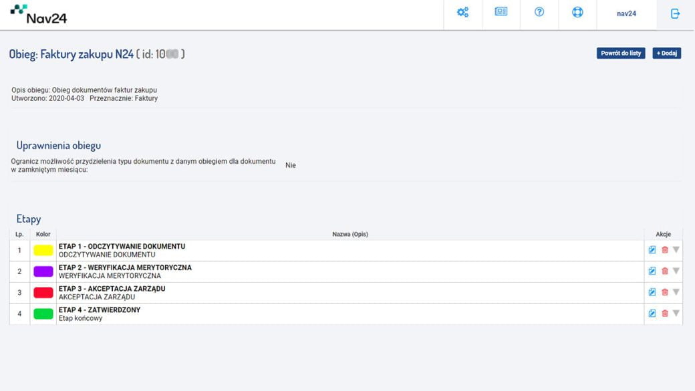Click down arrow for ETAP 2 row
The height and width of the screenshot is (391, 695).
676,271
